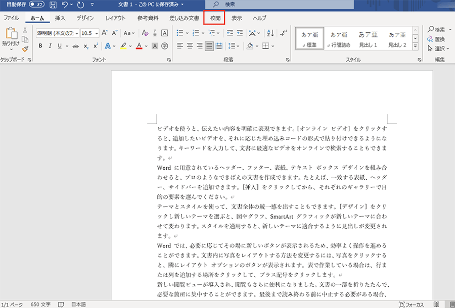The image size is (455, 308).
Task: Open the font name dropdown
Action: point(77,33)
